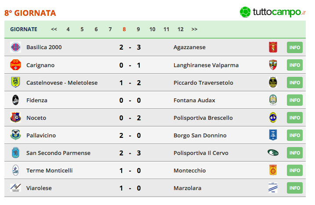
Task: Open INFO for Basilica 2000 vs Agazzanese
Action: [295, 47]
